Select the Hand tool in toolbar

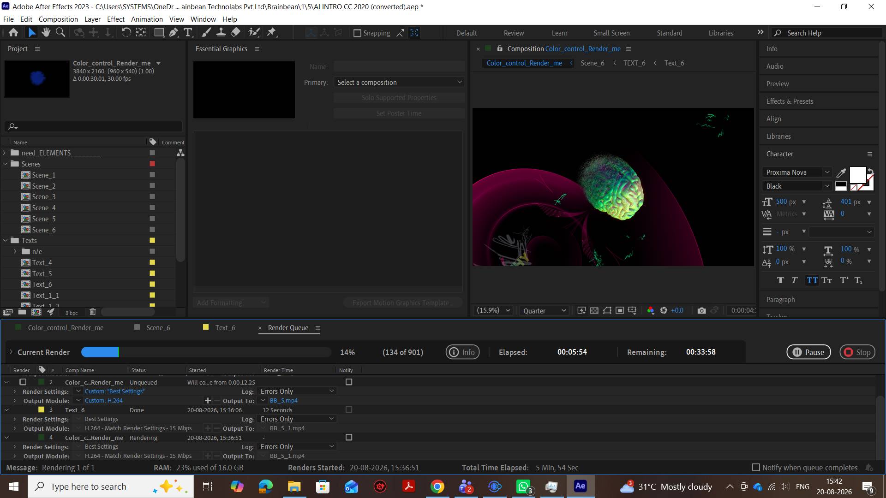[x=46, y=32]
